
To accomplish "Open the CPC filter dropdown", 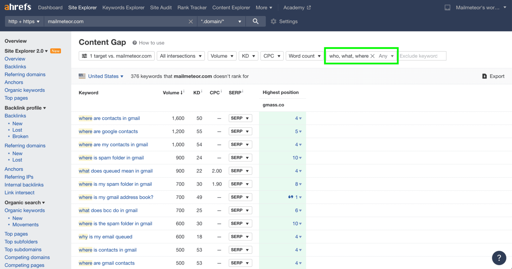I will click(272, 56).
